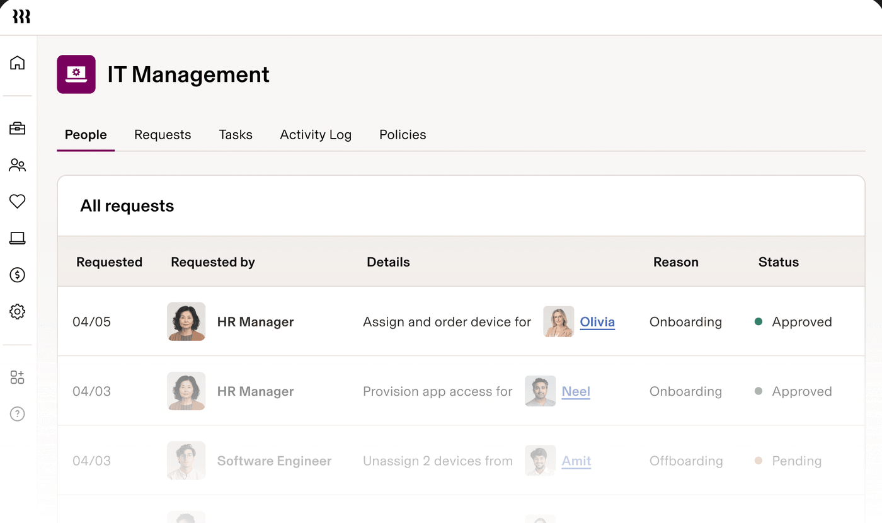The image size is (882, 523).
Task: Click the HR Manager avatar in 04/05 row
Action: click(x=186, y=321)
